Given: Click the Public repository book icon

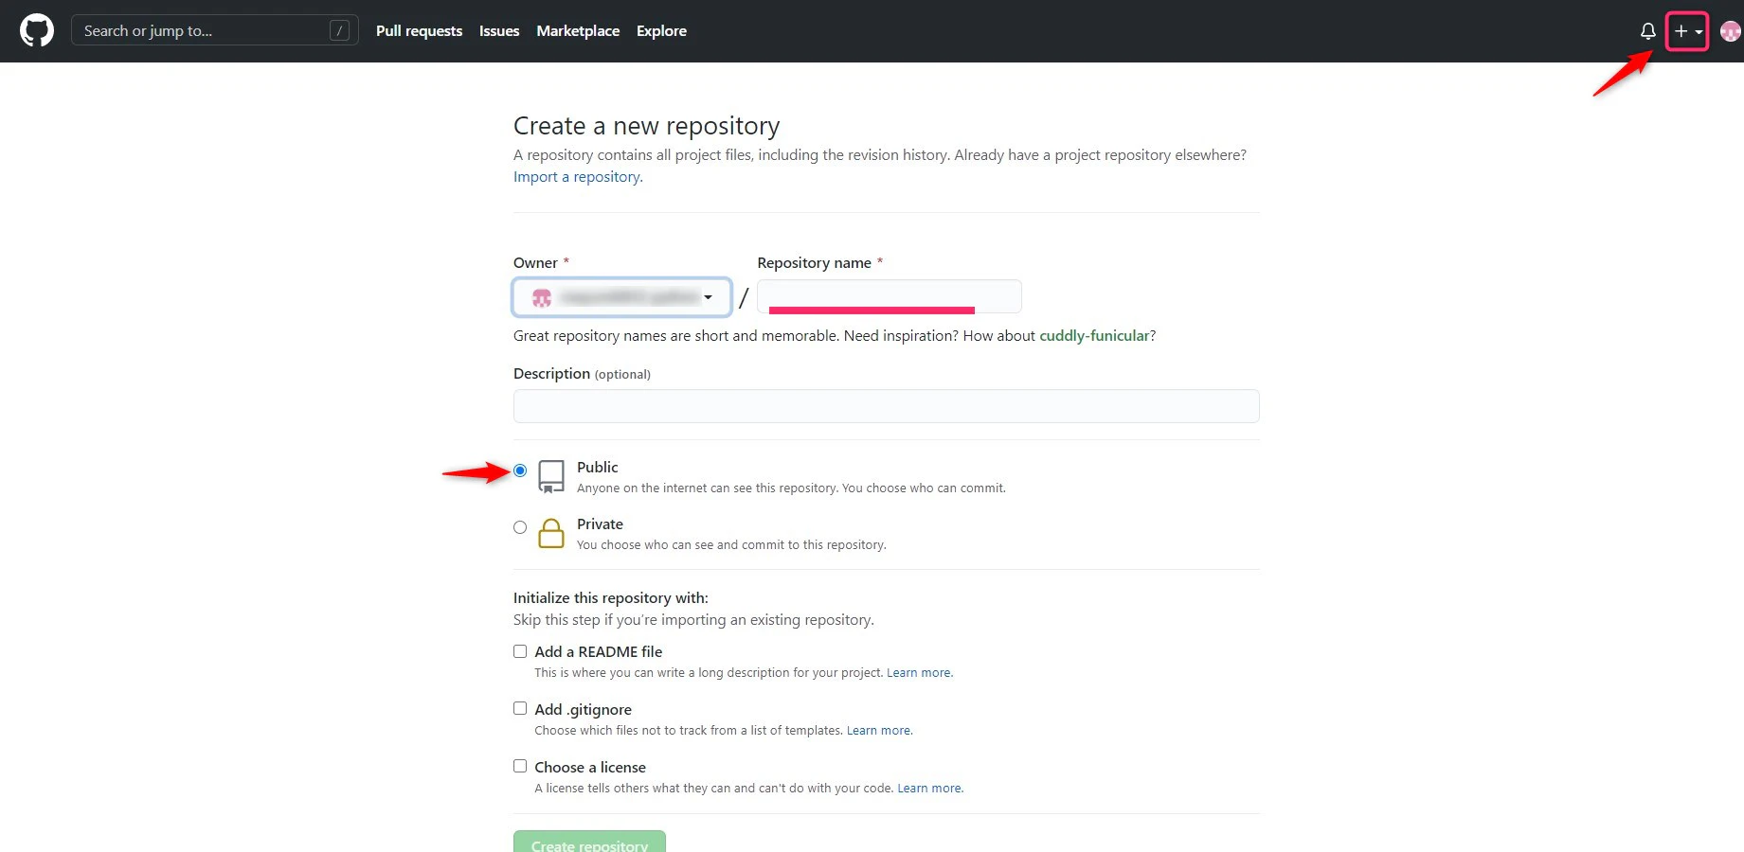Looking at the screenshot, I should coord(551,476).
